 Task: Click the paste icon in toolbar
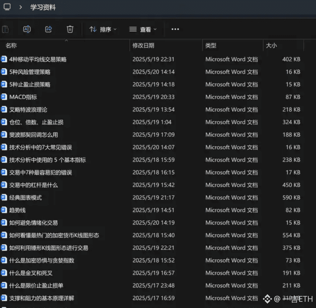click(5, 29)
